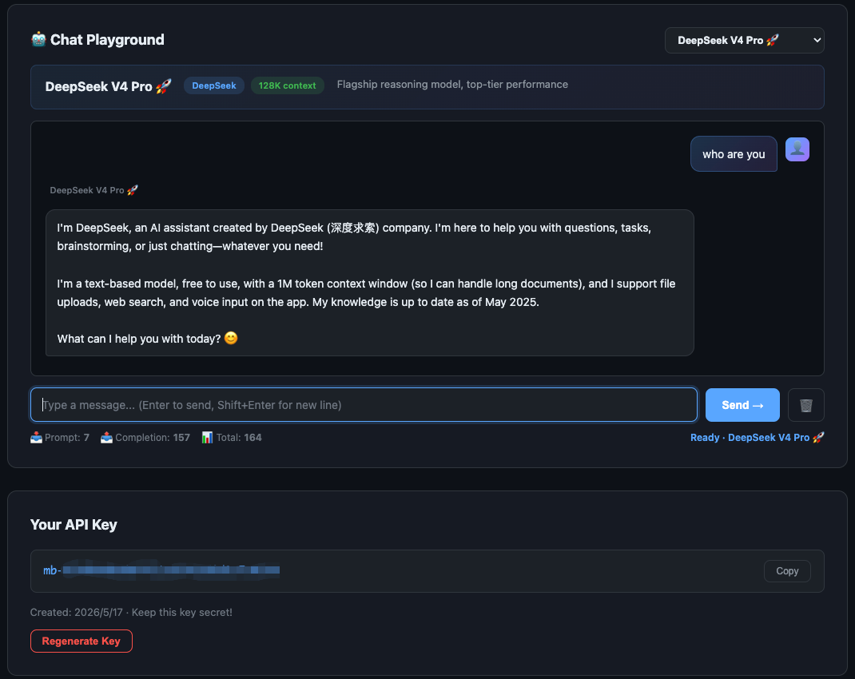This screenshot has height=679, width=855.
Task: Click the 128K context badge
Action: coord(288,85)
